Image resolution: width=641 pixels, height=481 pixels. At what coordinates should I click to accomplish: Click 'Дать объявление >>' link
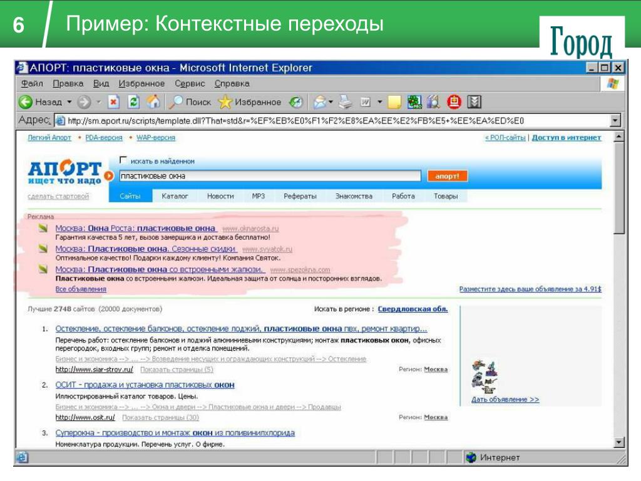505,399
